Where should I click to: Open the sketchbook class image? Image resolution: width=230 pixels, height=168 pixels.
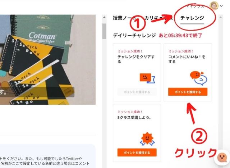(48, 60)
